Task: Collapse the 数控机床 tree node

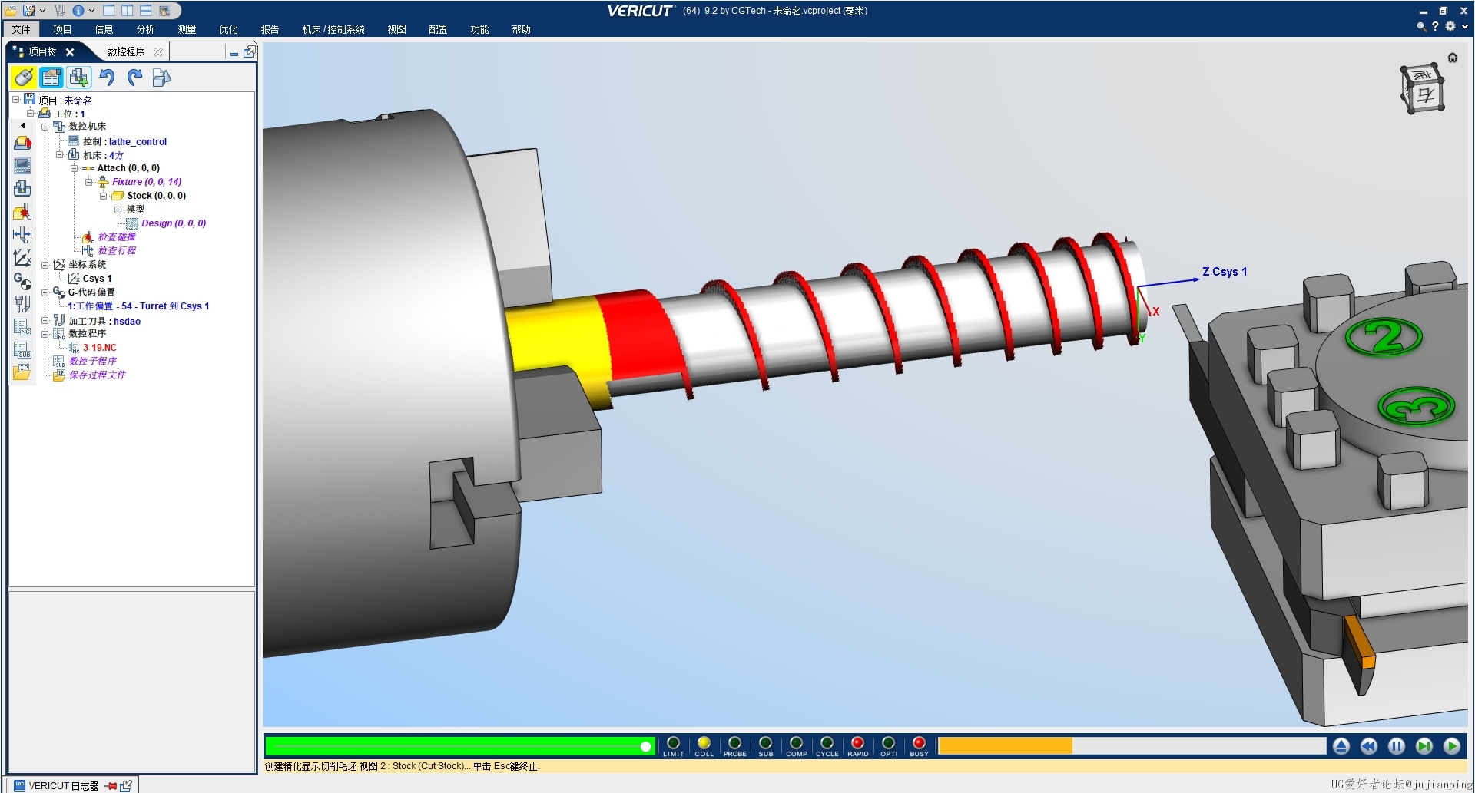Action: coord(45,127)
